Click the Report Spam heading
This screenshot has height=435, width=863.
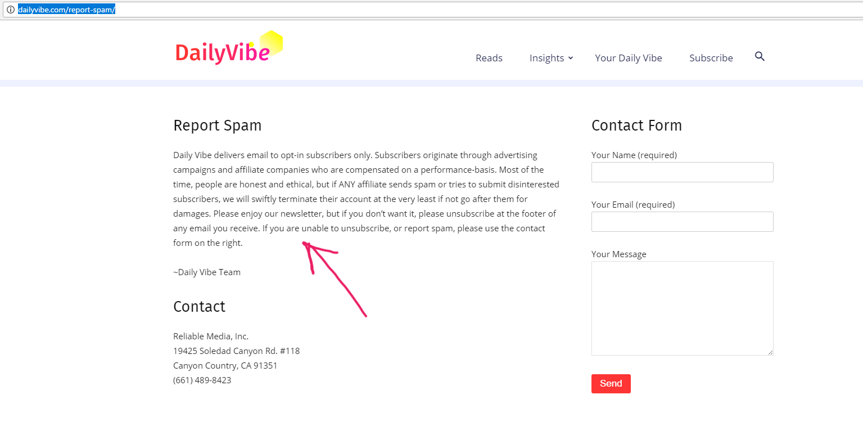pyautogui.click(x=218, y=125)
